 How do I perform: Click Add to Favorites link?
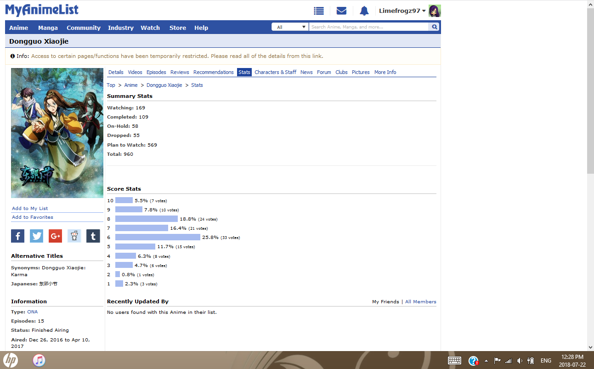33,217
